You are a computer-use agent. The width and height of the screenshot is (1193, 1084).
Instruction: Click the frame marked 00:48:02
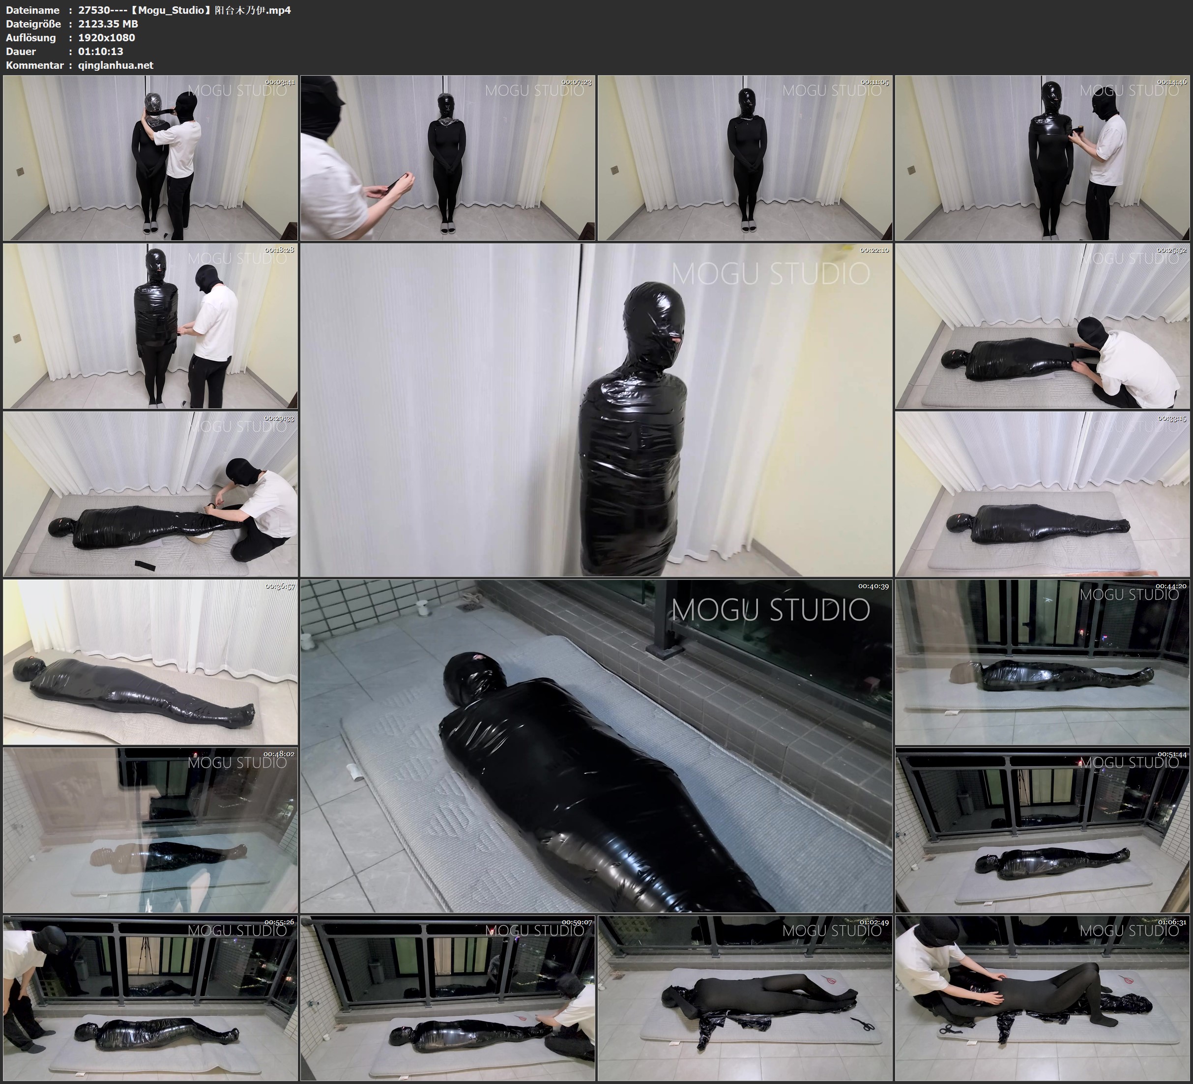[150, 830]
